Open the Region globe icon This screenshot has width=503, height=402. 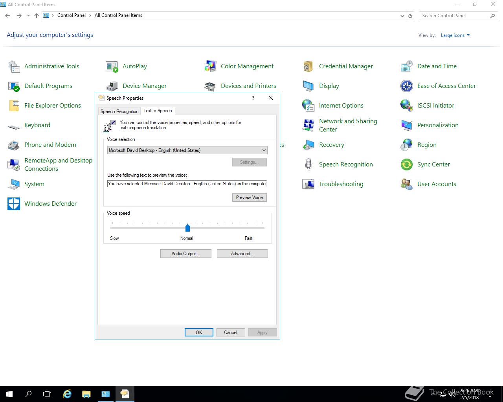click(x=407, y=145)
